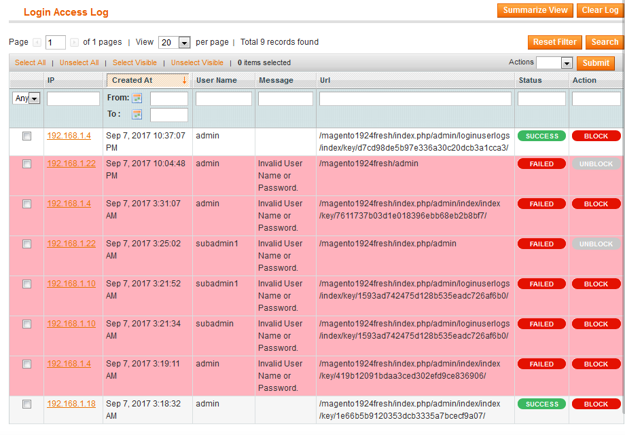Sort by the IP column header
The width and height of the screenshot is (625, 435).
click(51, 80)
